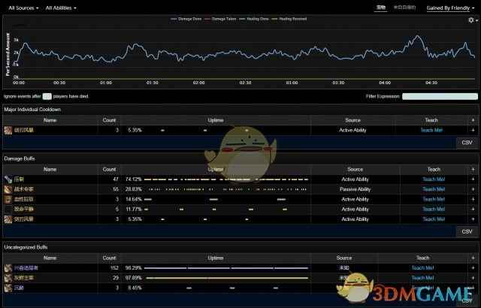This screenshot has width=481, height=308.
Task: Click ability icon in the 8.45% uptime row
Action: click(8, 287)
